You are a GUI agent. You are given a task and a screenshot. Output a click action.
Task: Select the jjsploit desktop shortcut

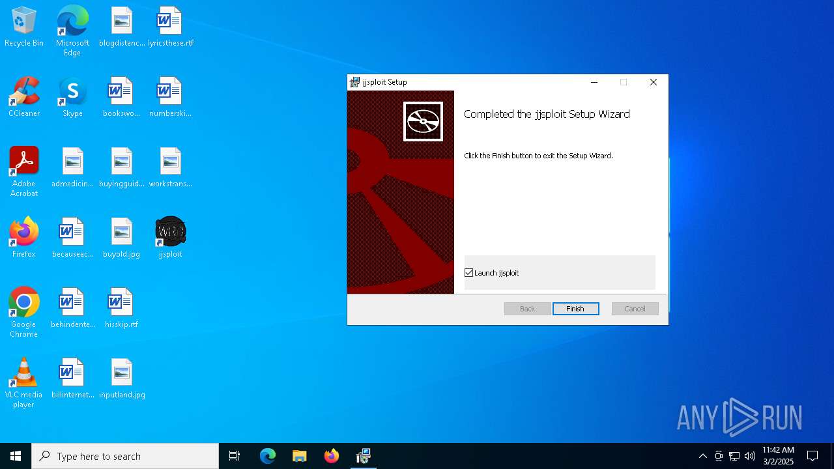[x=170, y=238]
